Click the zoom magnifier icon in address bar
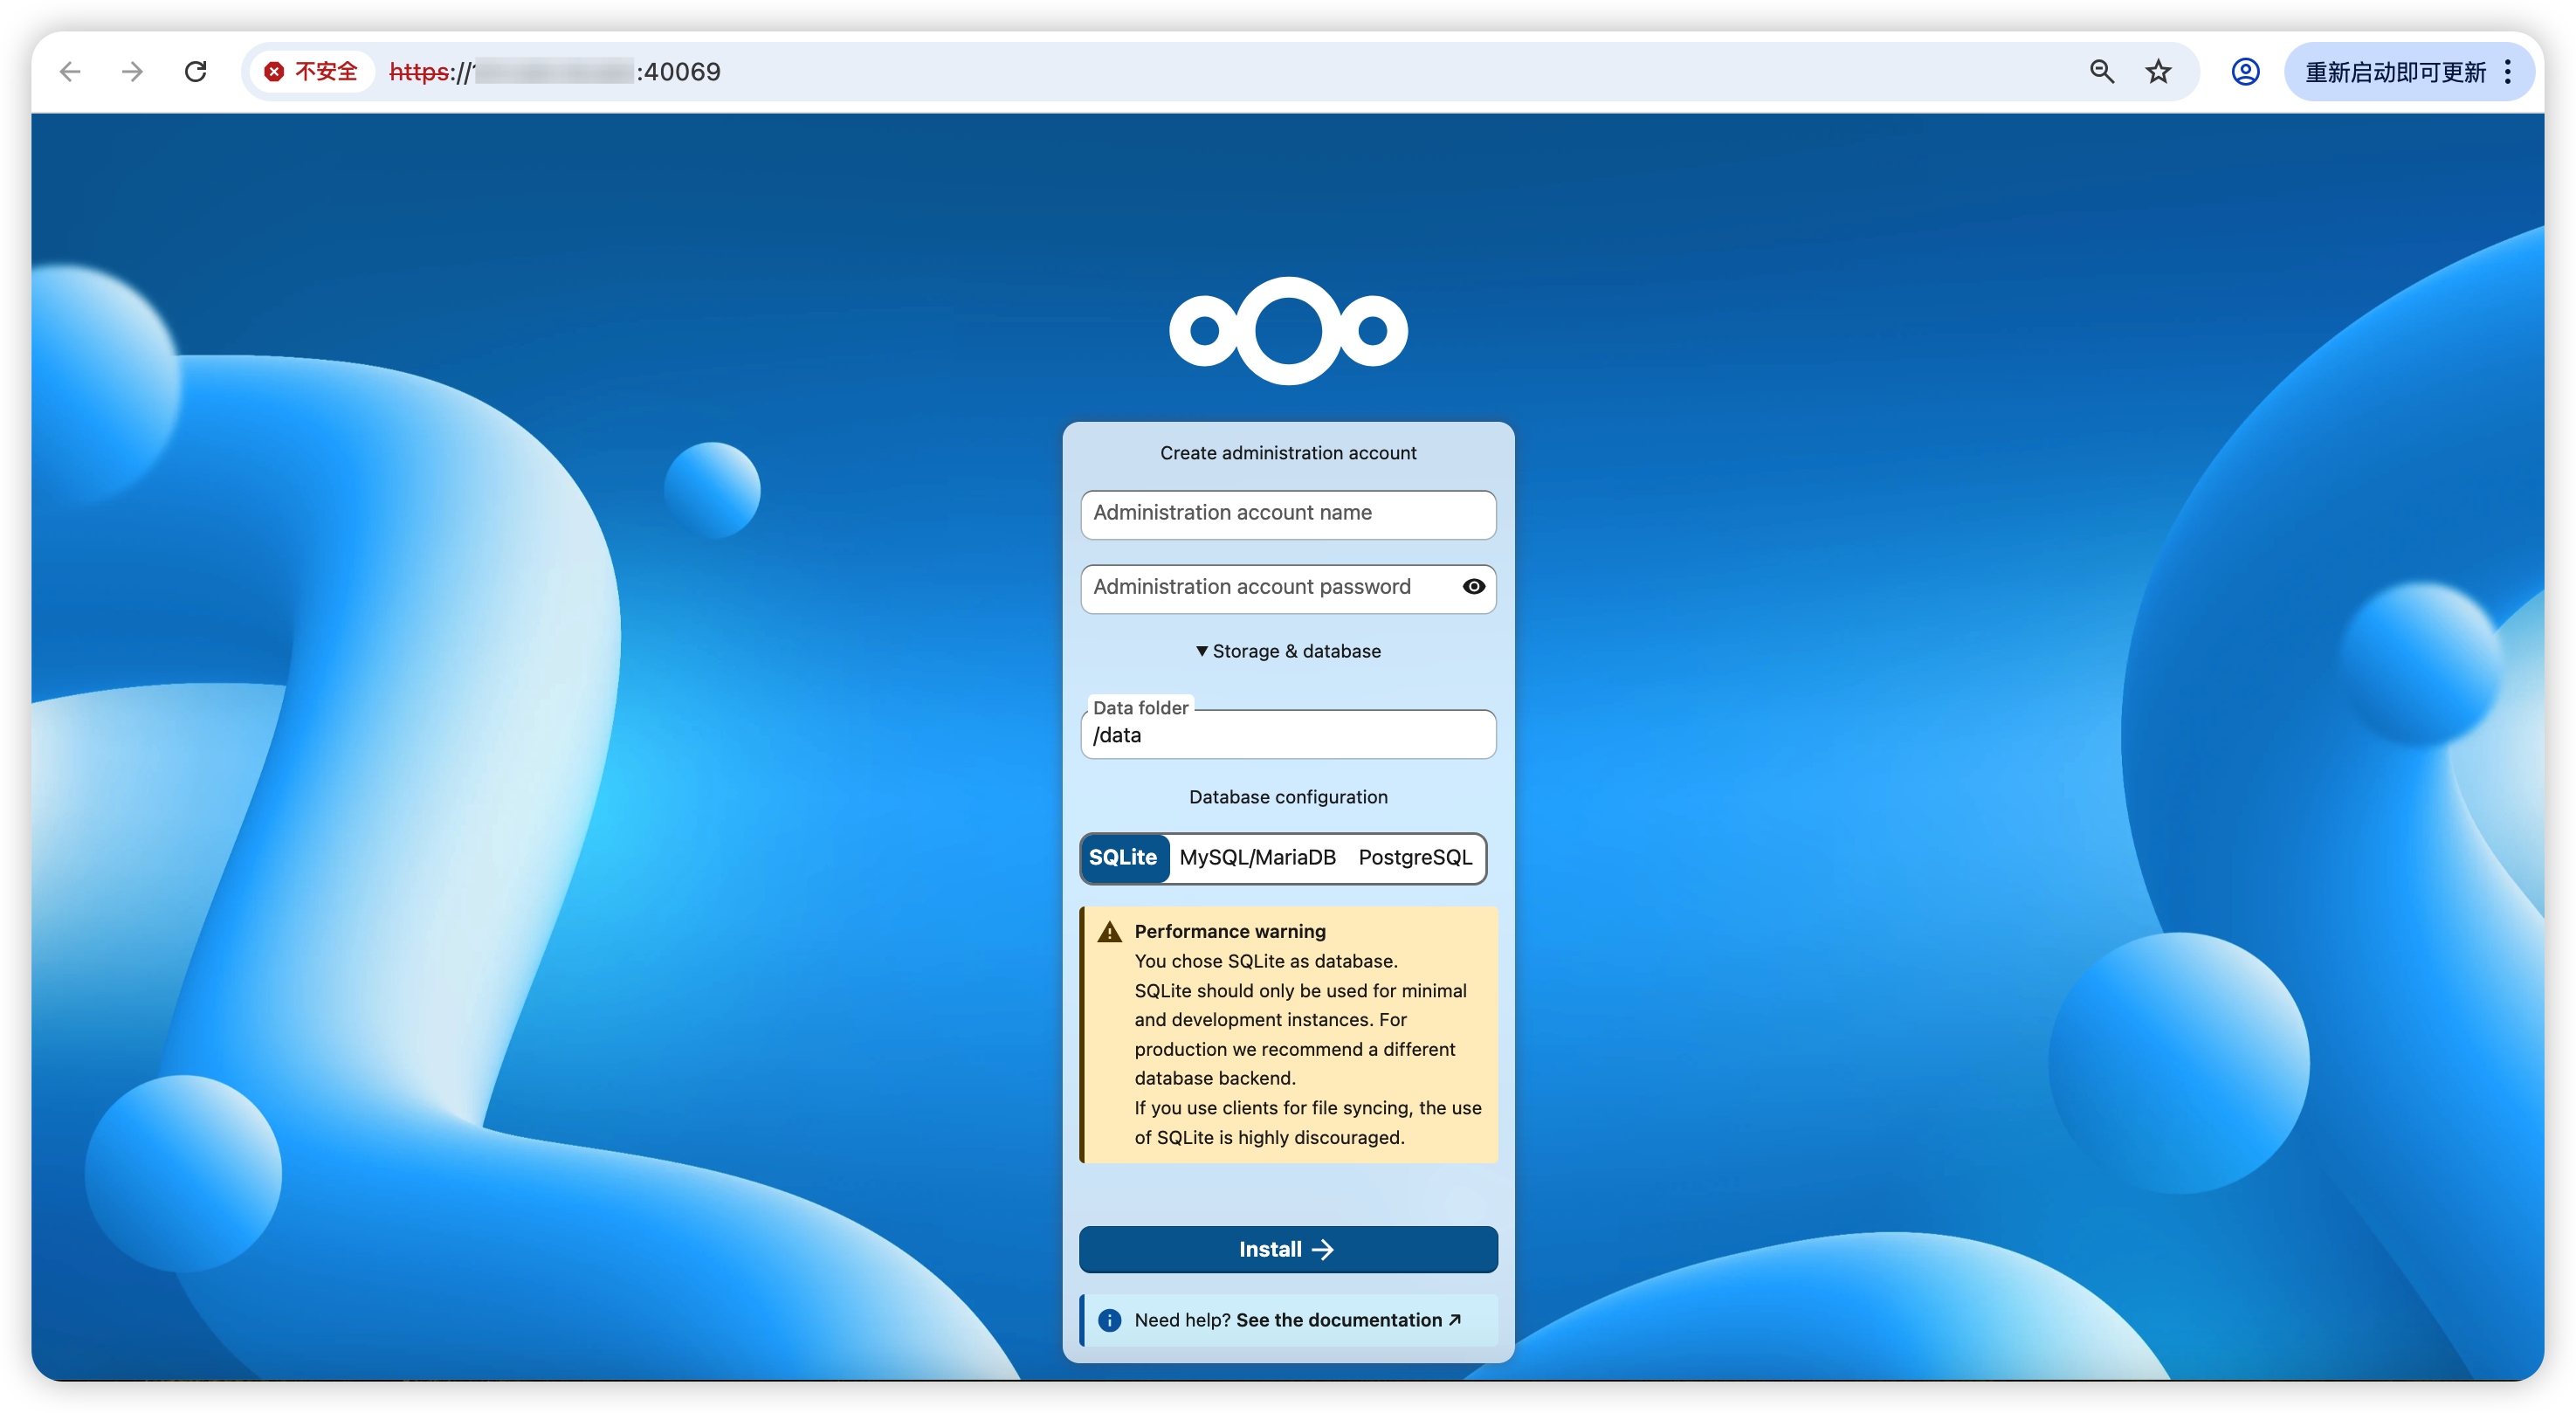2576x1413 pixels. point(2101,72)
